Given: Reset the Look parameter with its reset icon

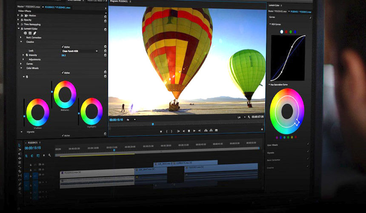Looking at the screenshot, I should tap(105, 51).
